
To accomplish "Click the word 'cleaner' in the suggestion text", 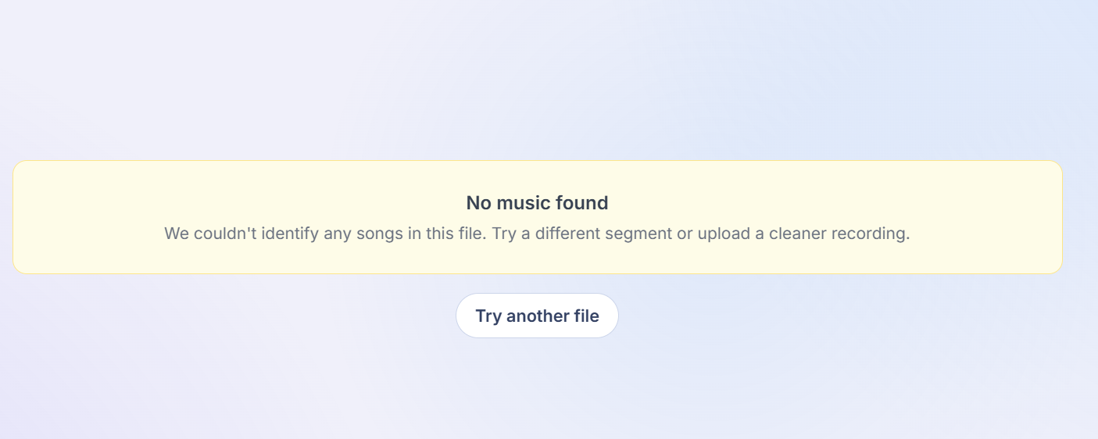I will (x=797, y=234).
